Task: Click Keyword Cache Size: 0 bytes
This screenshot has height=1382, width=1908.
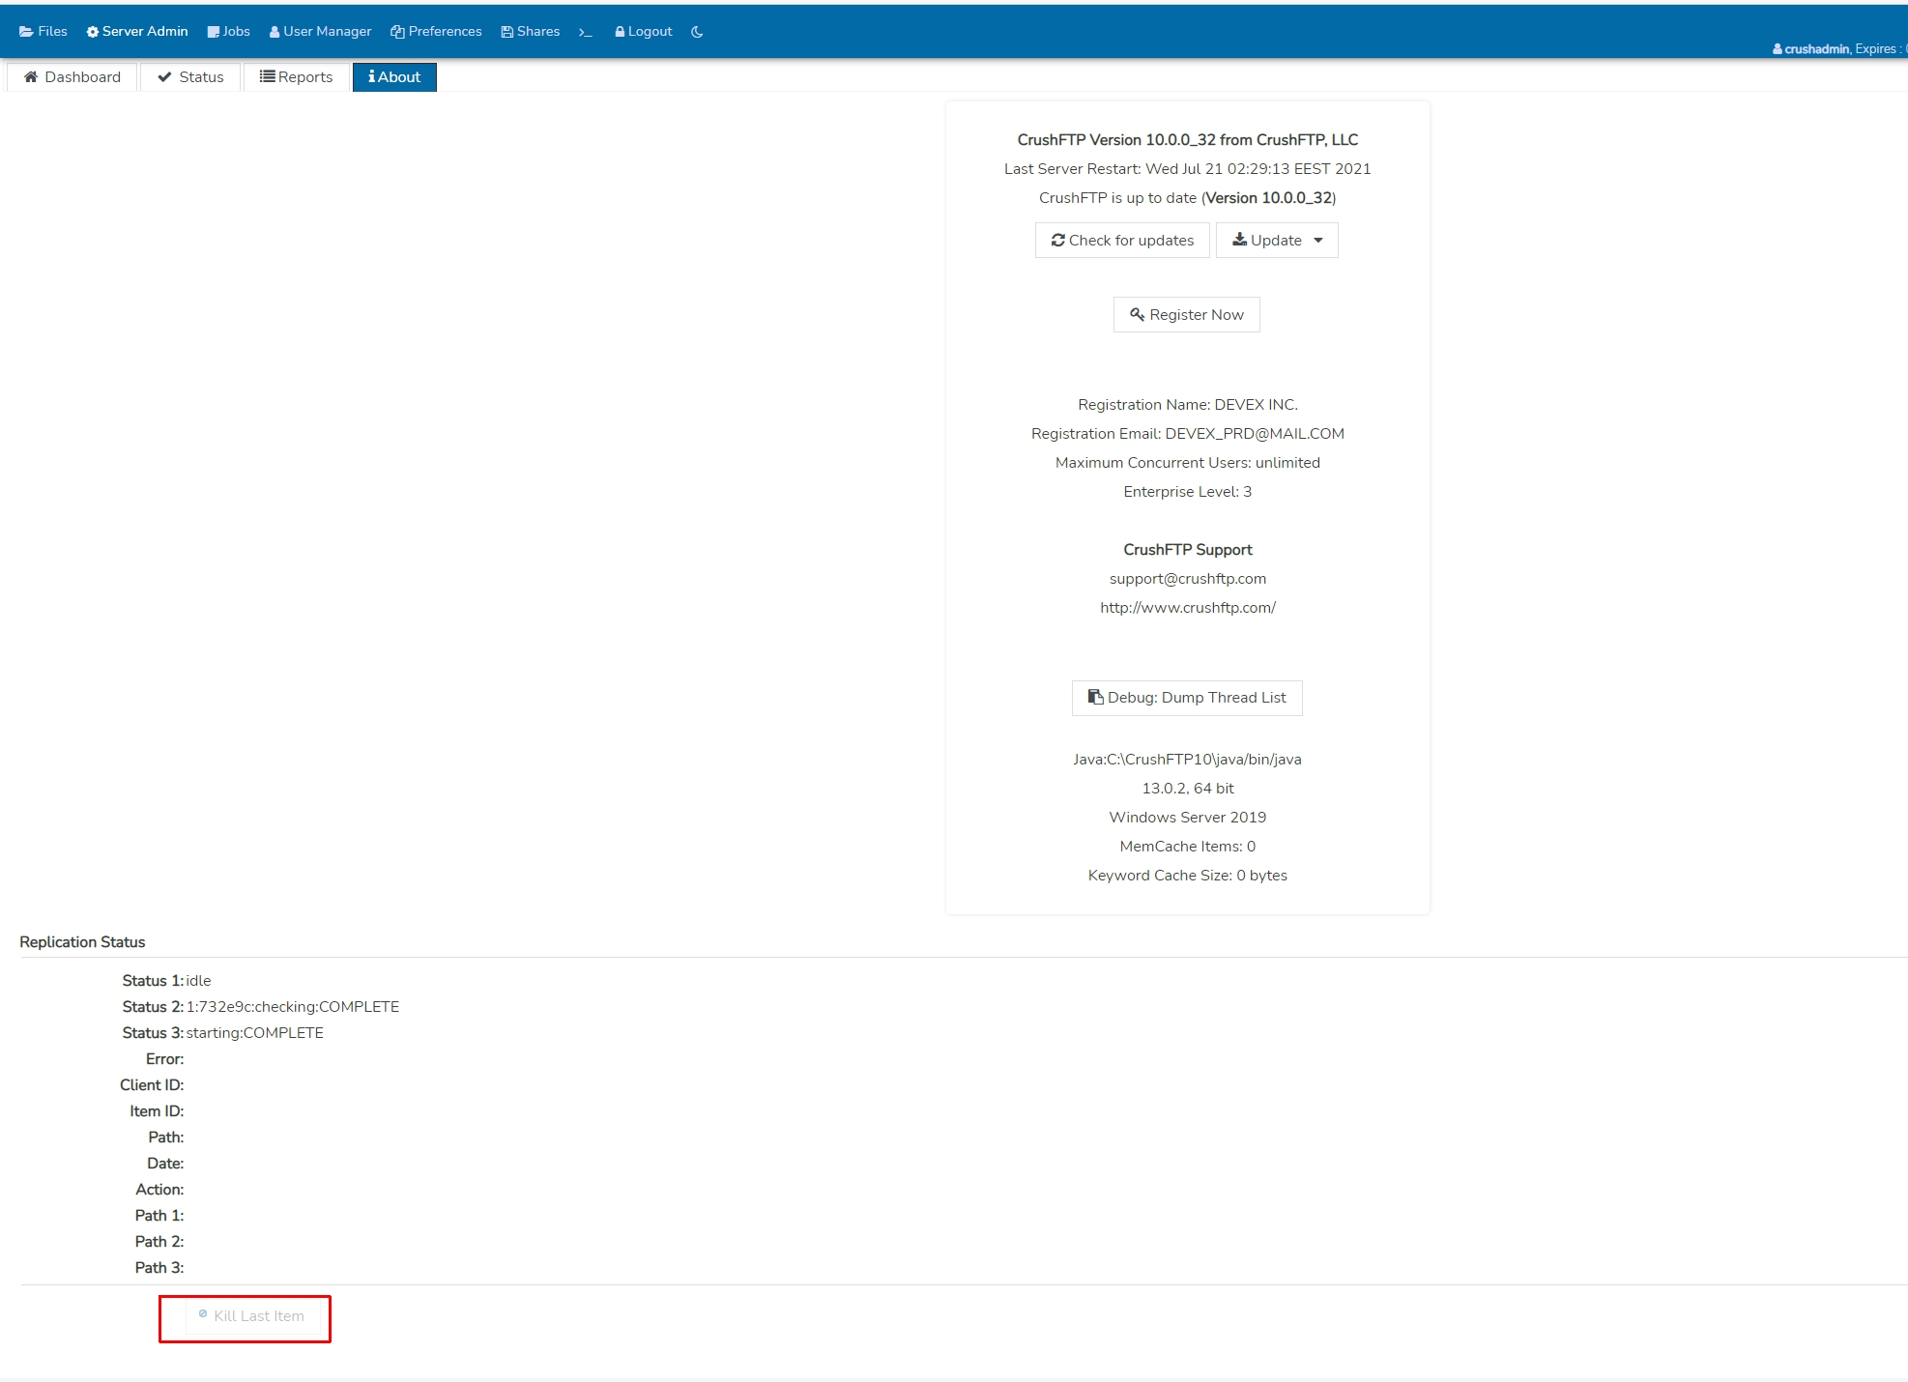Action: click(x=1187, y=876)
